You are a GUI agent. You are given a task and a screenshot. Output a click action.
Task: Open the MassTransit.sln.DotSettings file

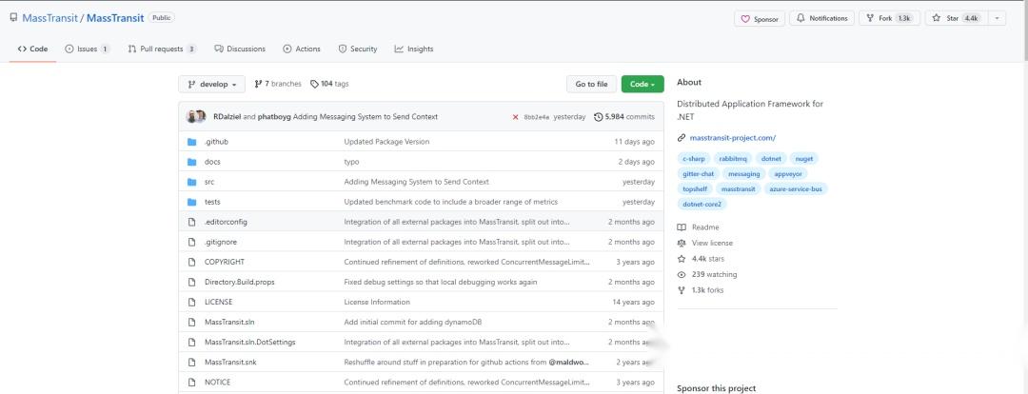point(249,343)
